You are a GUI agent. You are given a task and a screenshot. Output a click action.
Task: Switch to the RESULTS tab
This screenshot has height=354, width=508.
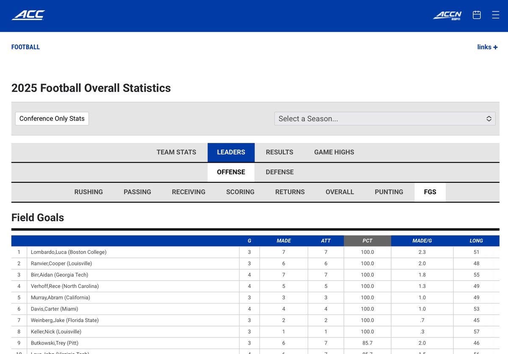tap(279, 152)
